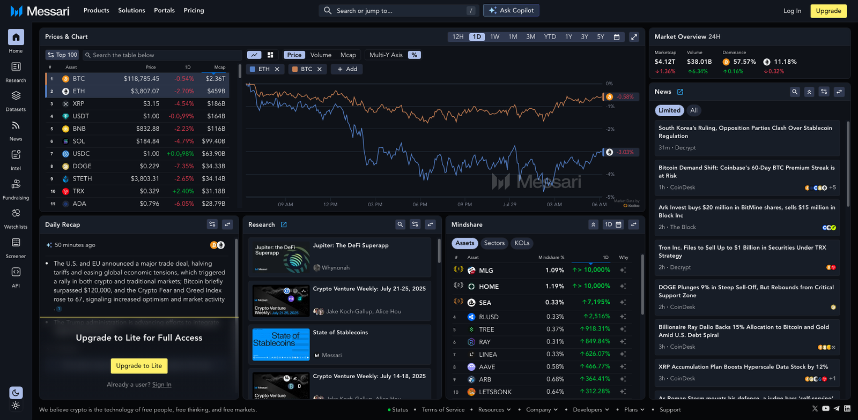
Task: Open Intel in the left sidebar
Action: coord(16,155)
